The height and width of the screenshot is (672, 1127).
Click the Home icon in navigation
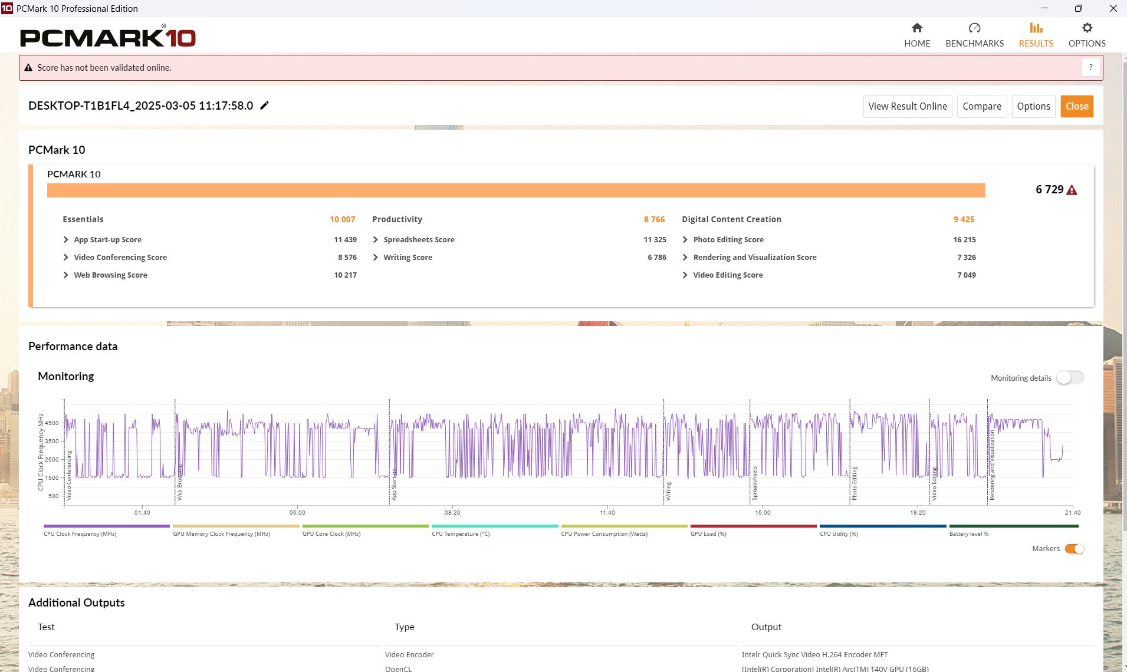(916, 28)
